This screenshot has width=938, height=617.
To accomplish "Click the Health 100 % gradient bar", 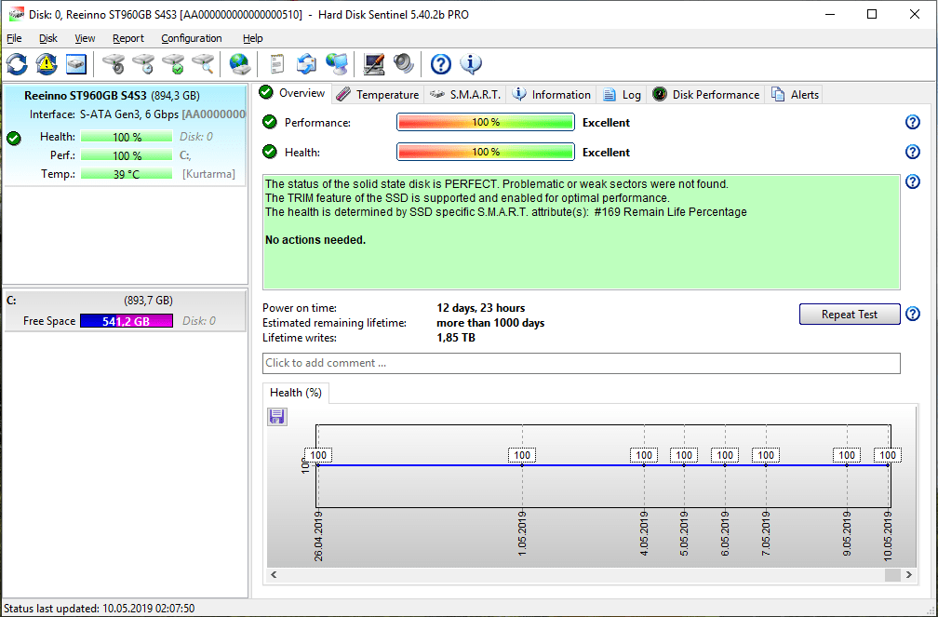I will [485, 152].
